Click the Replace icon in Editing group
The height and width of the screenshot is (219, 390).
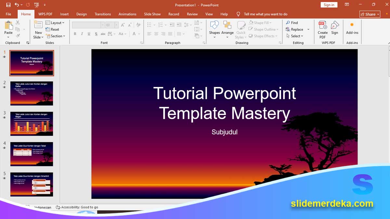[x=288, y=29]
